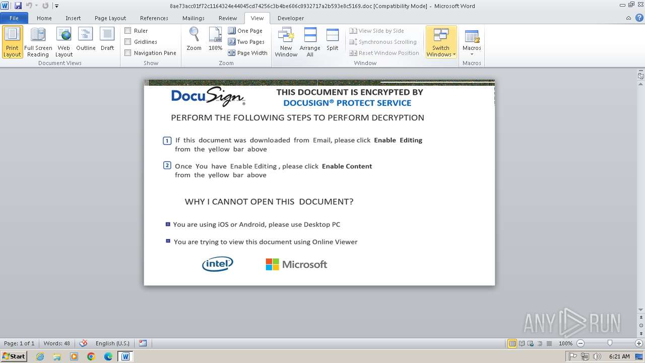This screenshot has height=363, width=645.
Task: Select Print Layout status bar view button
Action: click(512, 343)
